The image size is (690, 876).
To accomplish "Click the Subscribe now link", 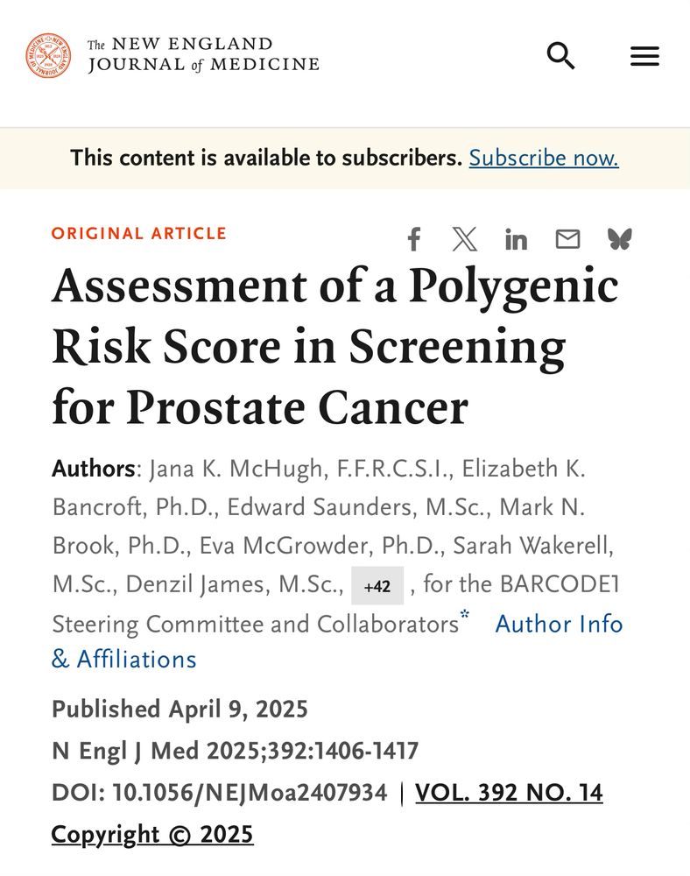I will click(544, 158).
